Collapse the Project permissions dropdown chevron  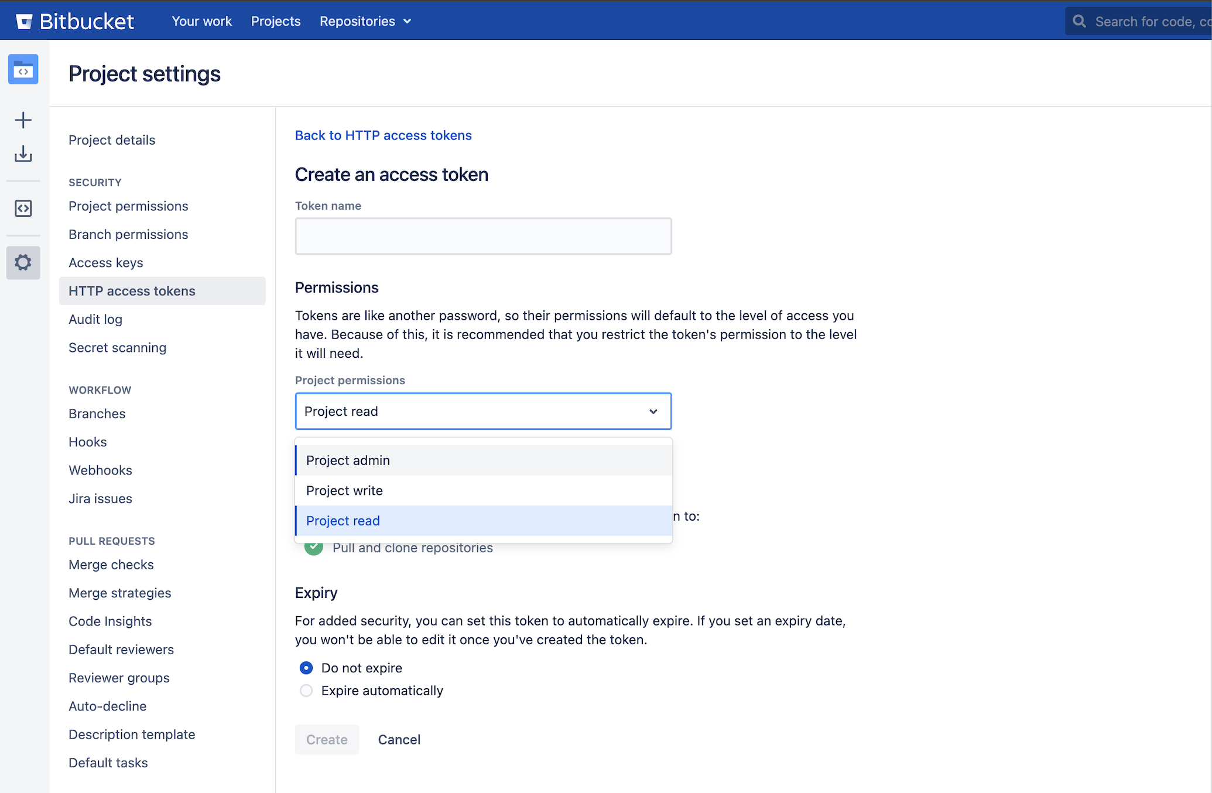point(653,412)
